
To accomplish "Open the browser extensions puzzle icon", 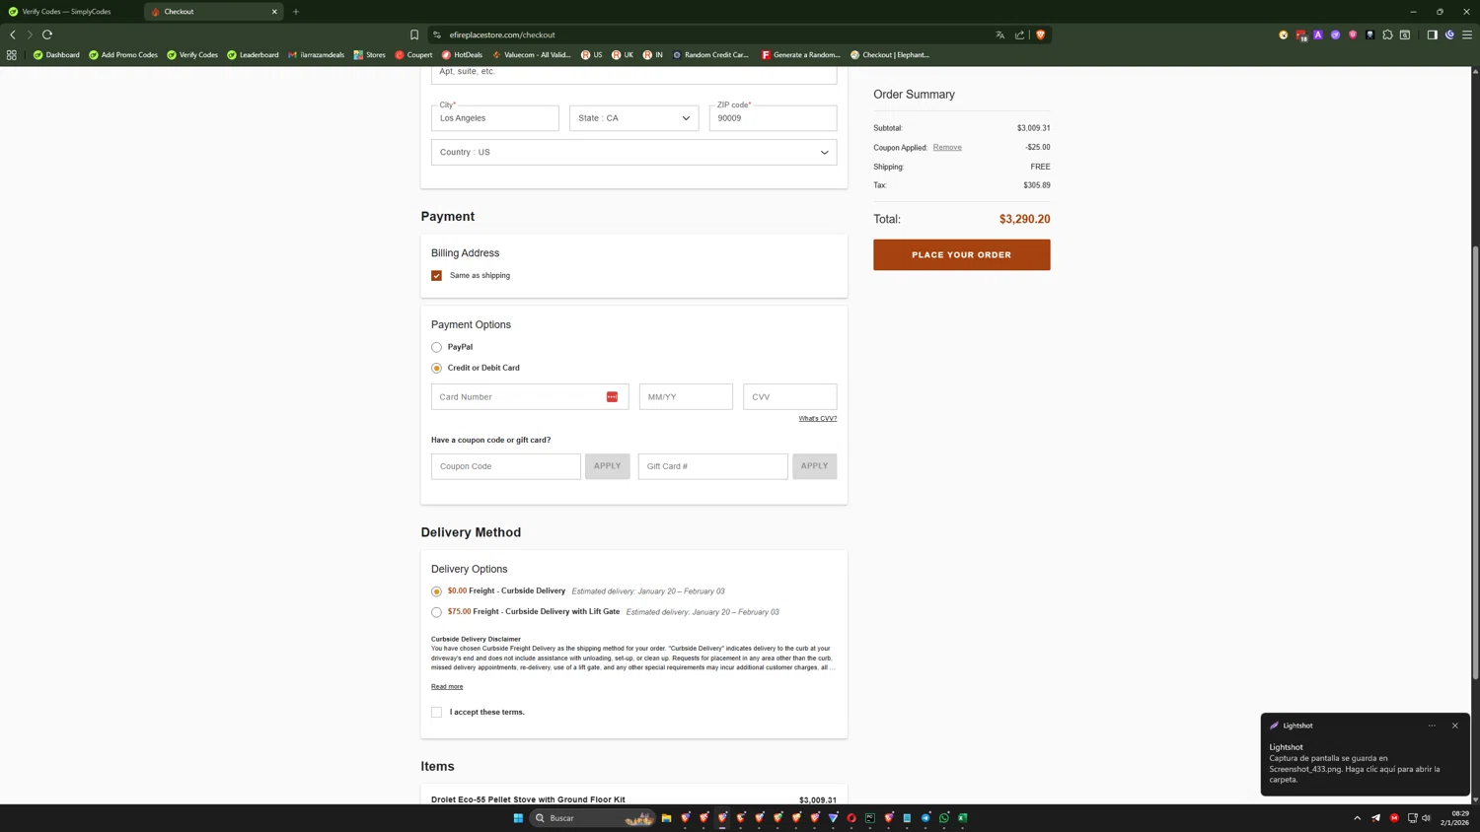I will [1387, 35].
